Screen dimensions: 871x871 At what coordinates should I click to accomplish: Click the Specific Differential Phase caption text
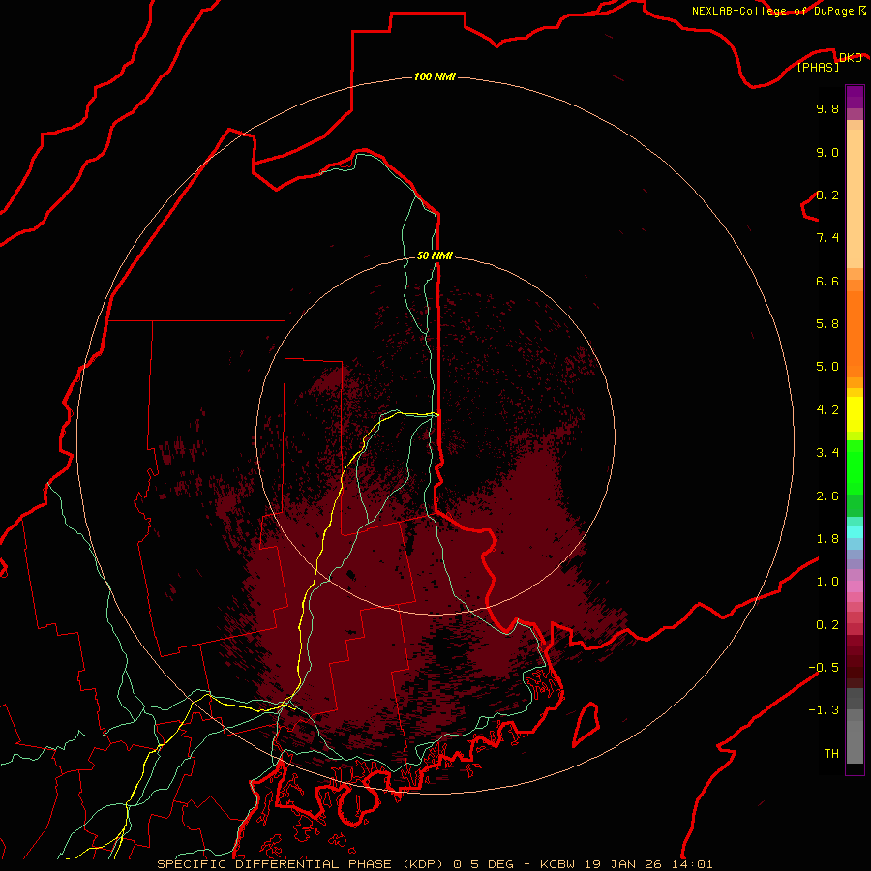point(435,864)
